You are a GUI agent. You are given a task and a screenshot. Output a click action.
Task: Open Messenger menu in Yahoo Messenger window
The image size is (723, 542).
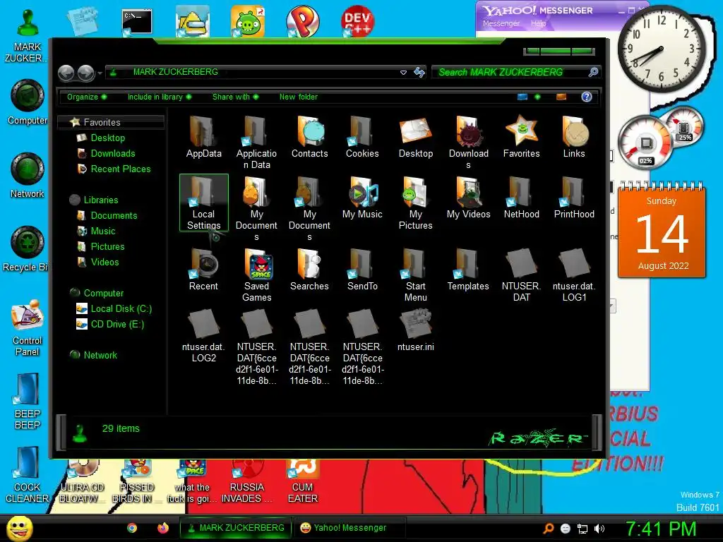501,23
